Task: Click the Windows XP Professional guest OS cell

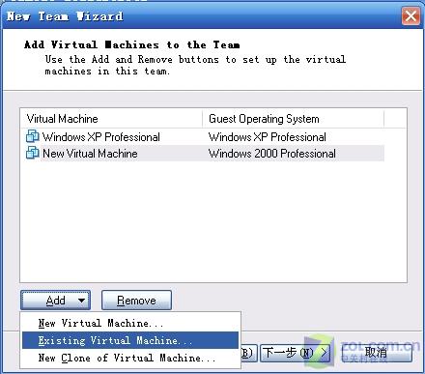Action: click(x=268, y=137)
